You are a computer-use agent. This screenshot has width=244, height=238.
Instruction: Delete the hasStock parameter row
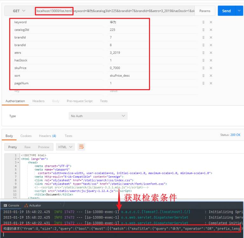click(x=211, y=60)
